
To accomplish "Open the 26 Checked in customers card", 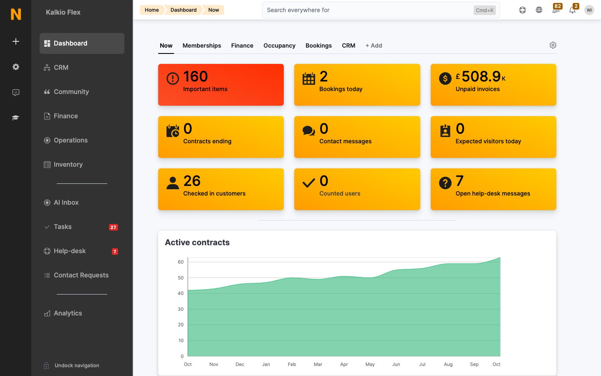I will coord(221,189).
